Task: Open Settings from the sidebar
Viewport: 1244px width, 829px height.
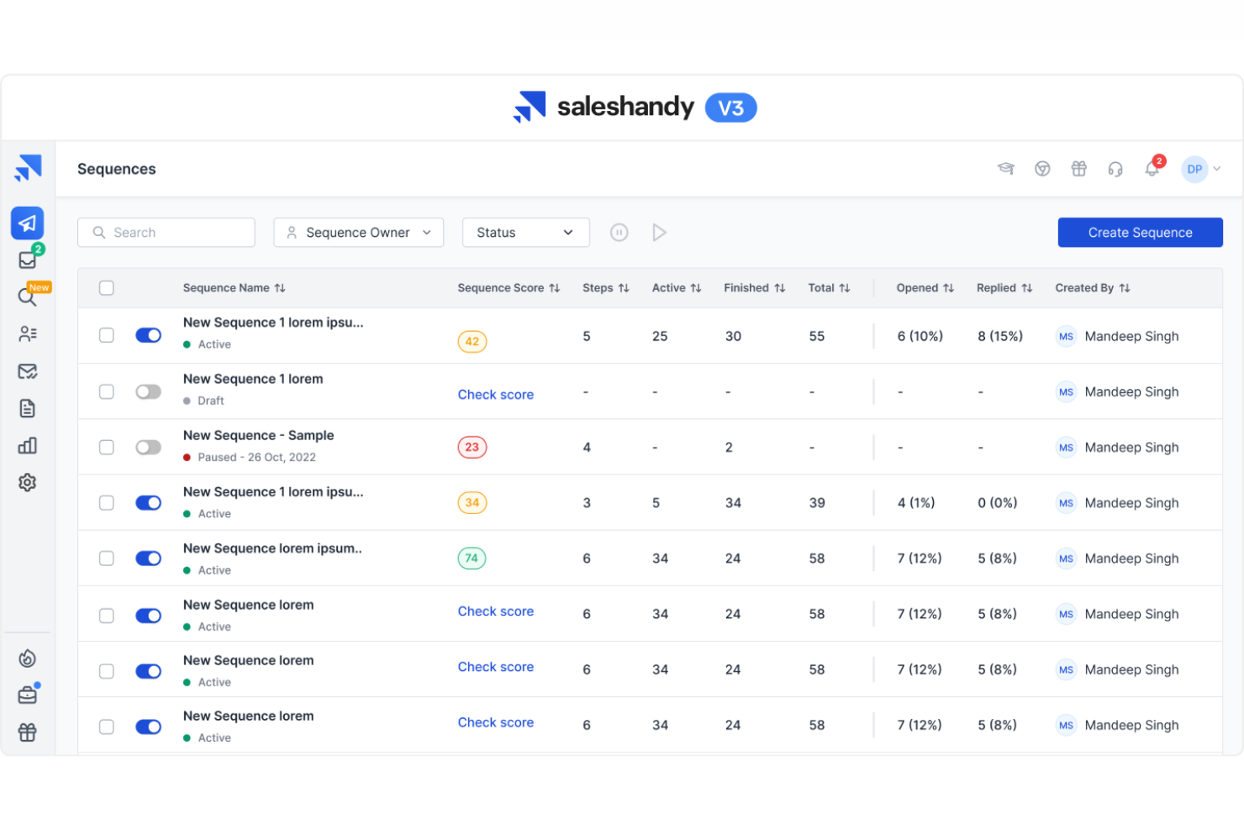Action: (28, 482)
